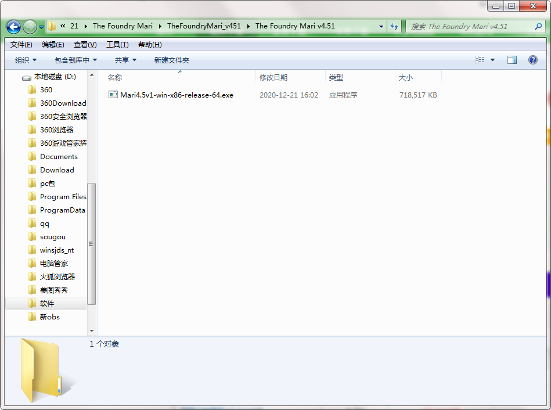Click the 软件 folder icon

click(x=32, y=304)
